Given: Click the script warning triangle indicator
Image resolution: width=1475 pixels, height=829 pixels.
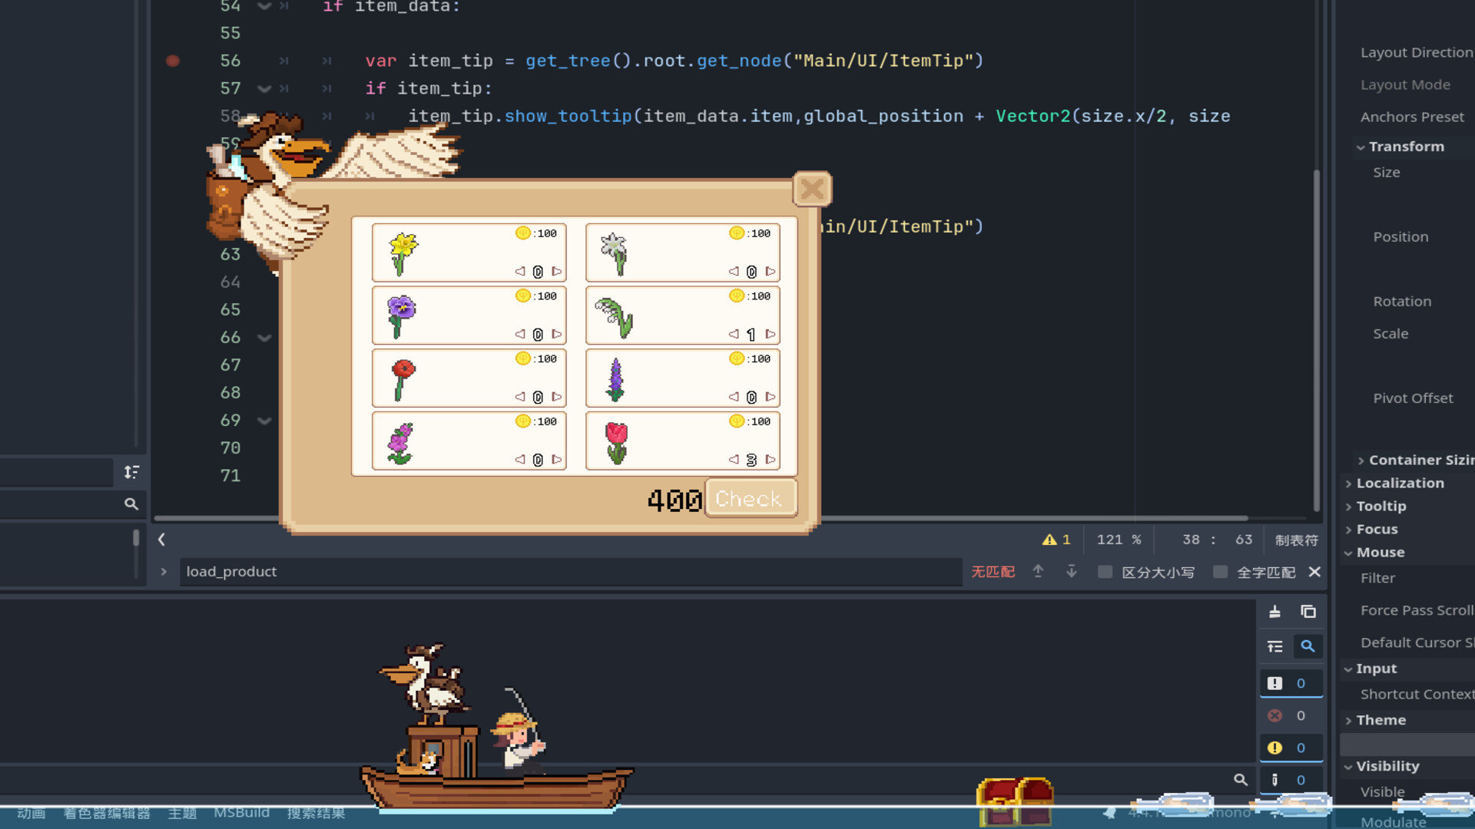Looking at the screenshot, I should coord(1056,540).
